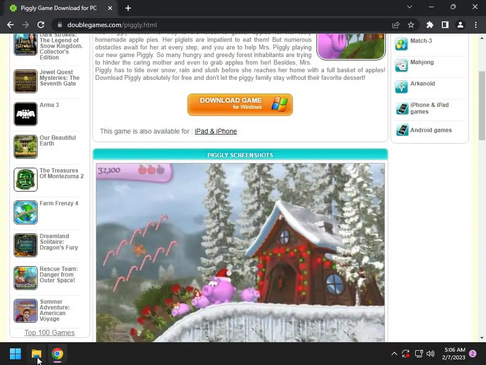Click the Rescue Team game icon
Screen dimensions: 486x365
[26, 278]
